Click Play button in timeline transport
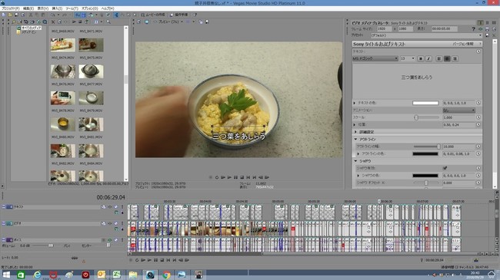Image resolution: width=500 pixels, height=280 pixels. (149, 260)
